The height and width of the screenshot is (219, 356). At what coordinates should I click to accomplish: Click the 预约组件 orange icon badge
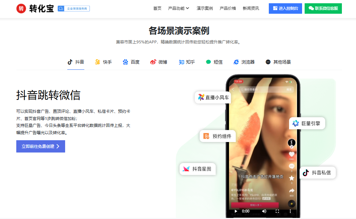point(206,136)
